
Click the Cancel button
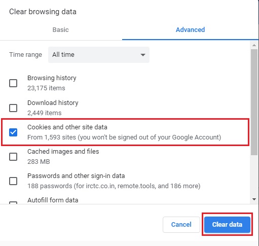click(x=181, y=225)
